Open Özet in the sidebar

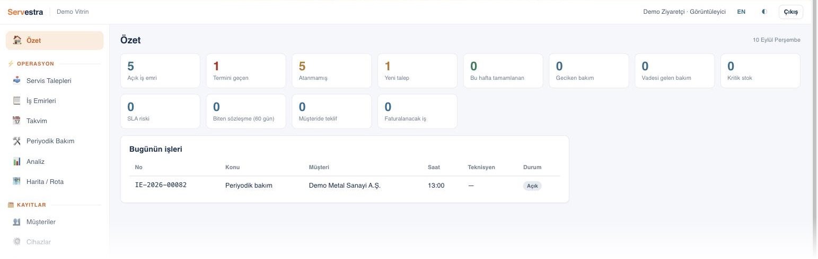[x=55, y=40]
